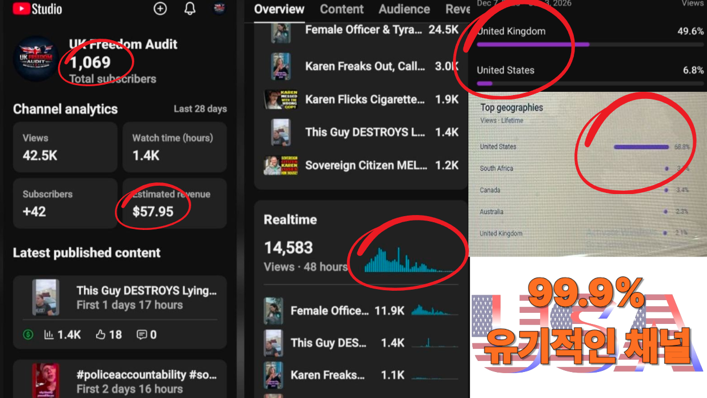Select the Watch time (hours) card
Screen dimensions: 707x398
pyautogui.click(x=175, y=147)
